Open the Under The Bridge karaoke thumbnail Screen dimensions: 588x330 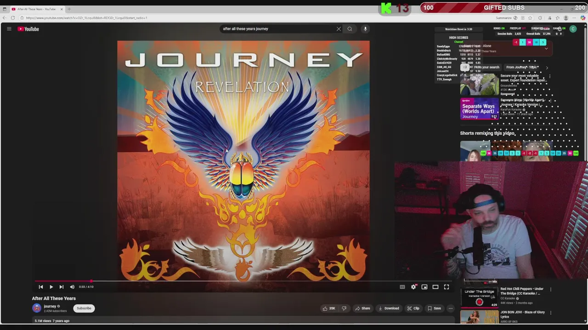[479, 298]
